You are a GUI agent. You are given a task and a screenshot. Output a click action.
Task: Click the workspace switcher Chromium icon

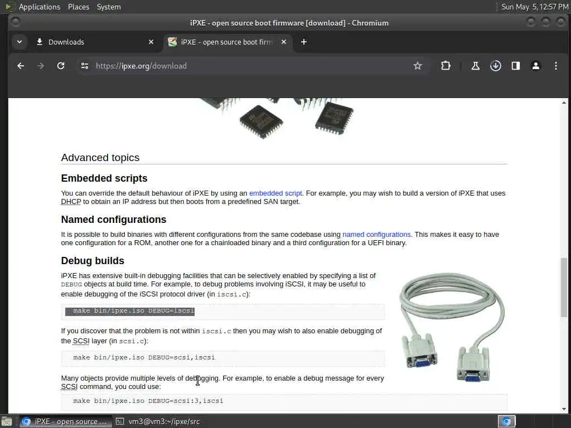506,421
